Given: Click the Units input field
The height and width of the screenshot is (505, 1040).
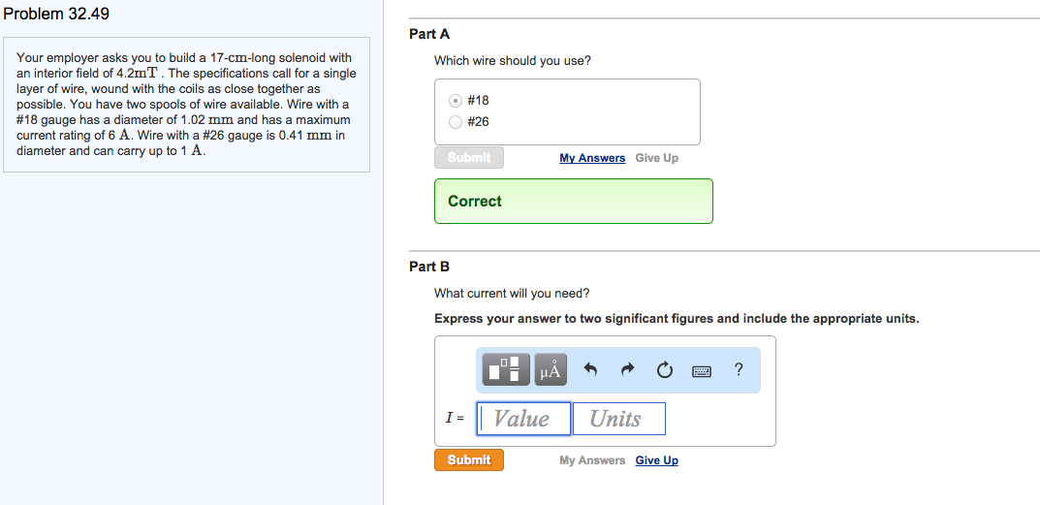Looking at the screenshot, I should pyautogui.click(x=618, y=419).
